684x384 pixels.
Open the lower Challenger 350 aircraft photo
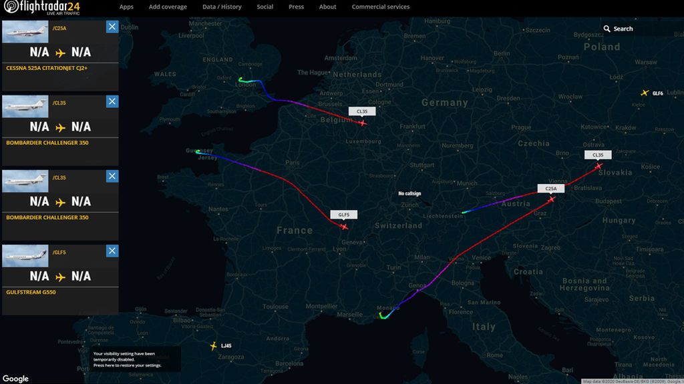(25, 181)
